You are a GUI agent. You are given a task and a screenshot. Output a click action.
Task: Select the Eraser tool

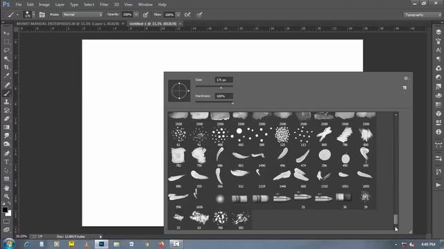6,118
